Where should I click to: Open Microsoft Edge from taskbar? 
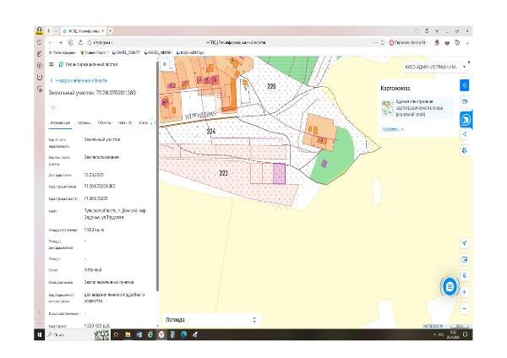(x=183, y=334)
